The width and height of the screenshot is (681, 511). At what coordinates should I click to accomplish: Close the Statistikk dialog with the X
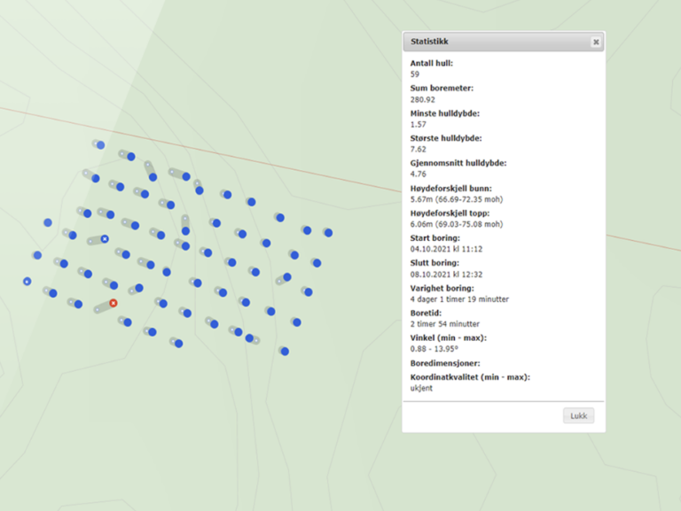coord(596,42)
